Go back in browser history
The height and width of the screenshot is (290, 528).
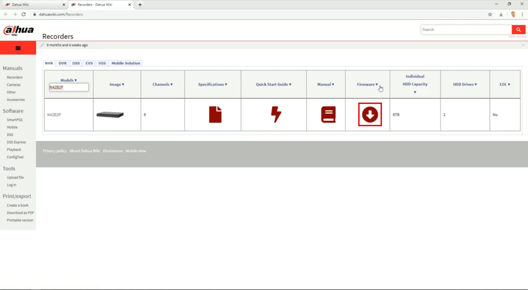(x=6, y=14)
